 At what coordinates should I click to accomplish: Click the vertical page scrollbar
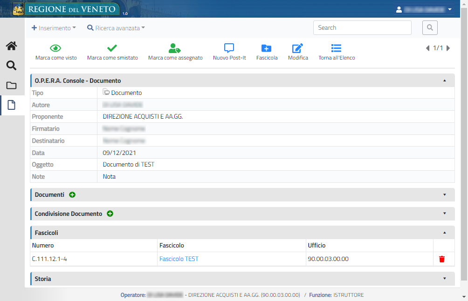(464, 144)
